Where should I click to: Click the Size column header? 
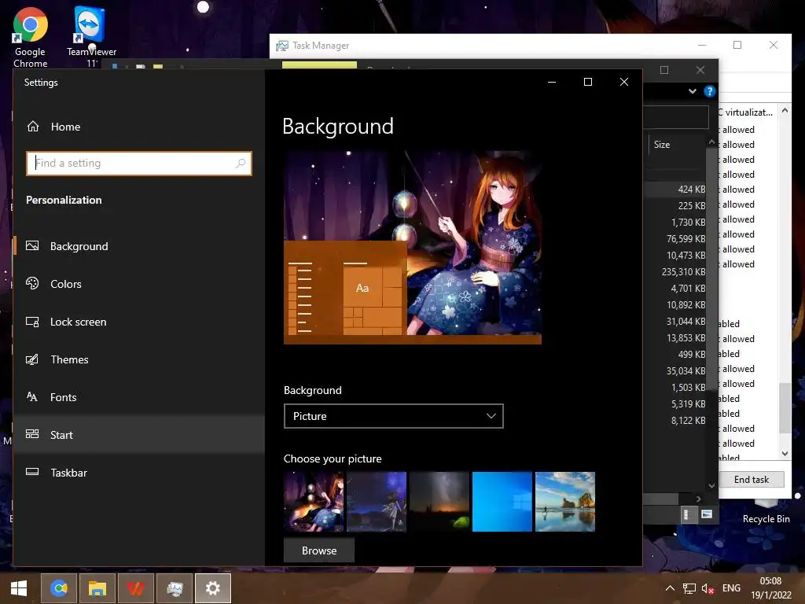tap(662, 145)
